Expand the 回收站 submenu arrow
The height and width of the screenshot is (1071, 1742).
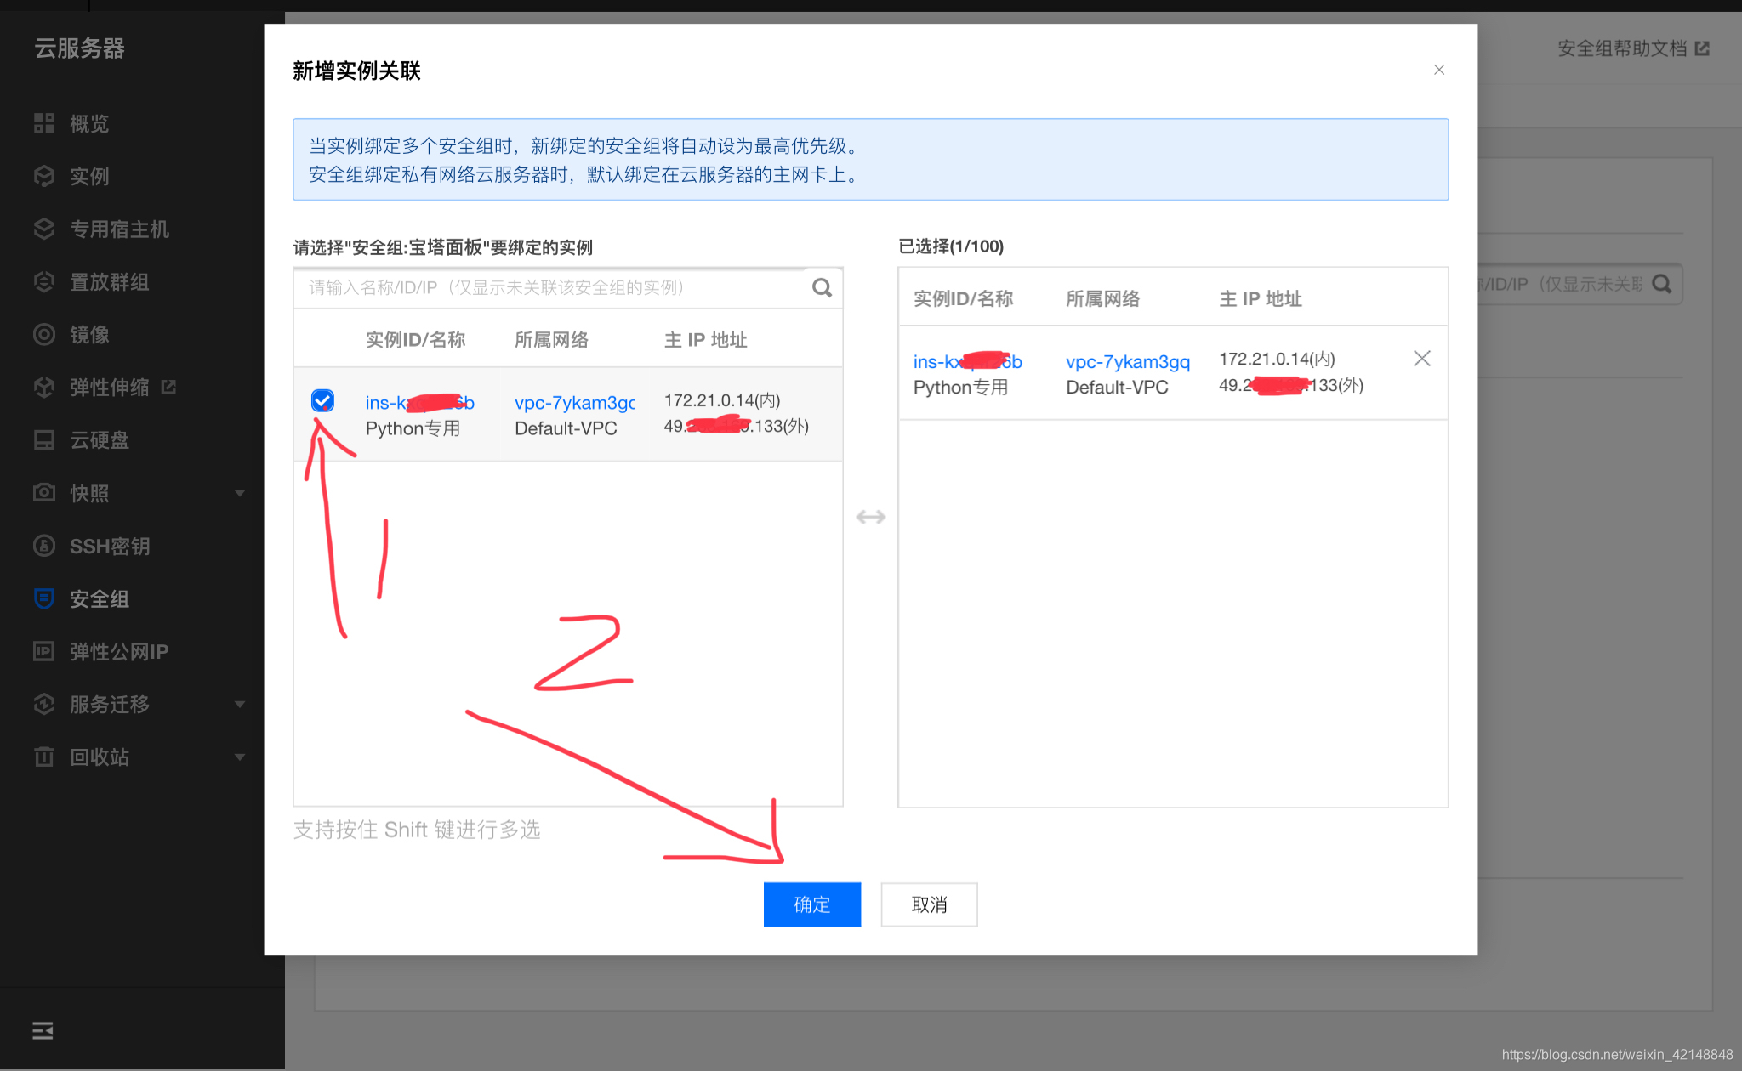pos(240,756)
